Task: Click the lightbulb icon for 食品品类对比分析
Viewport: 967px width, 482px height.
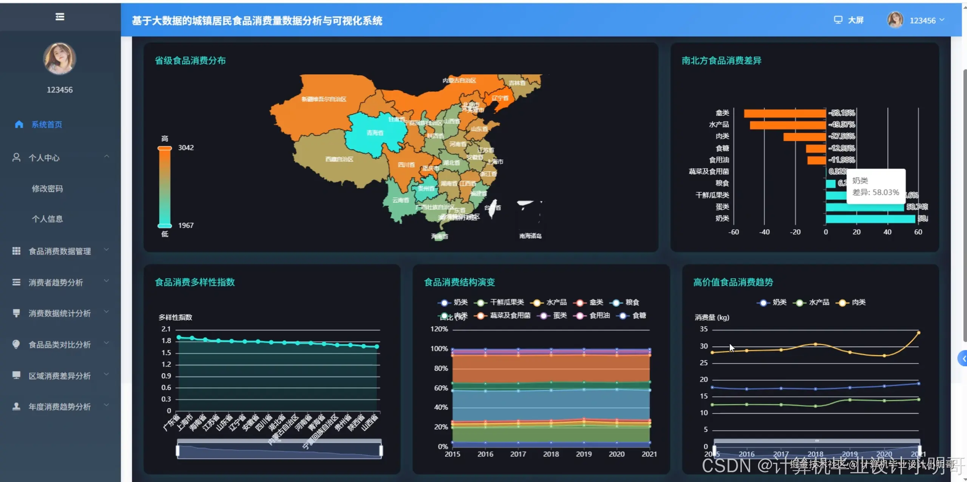Action: pos(16,344)
